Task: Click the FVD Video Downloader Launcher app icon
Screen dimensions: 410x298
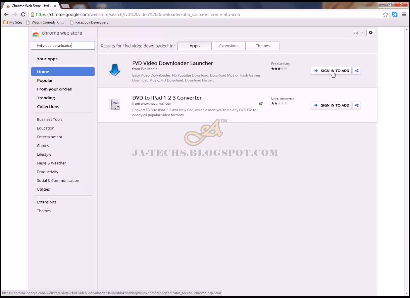Action: tap(115, 70)
